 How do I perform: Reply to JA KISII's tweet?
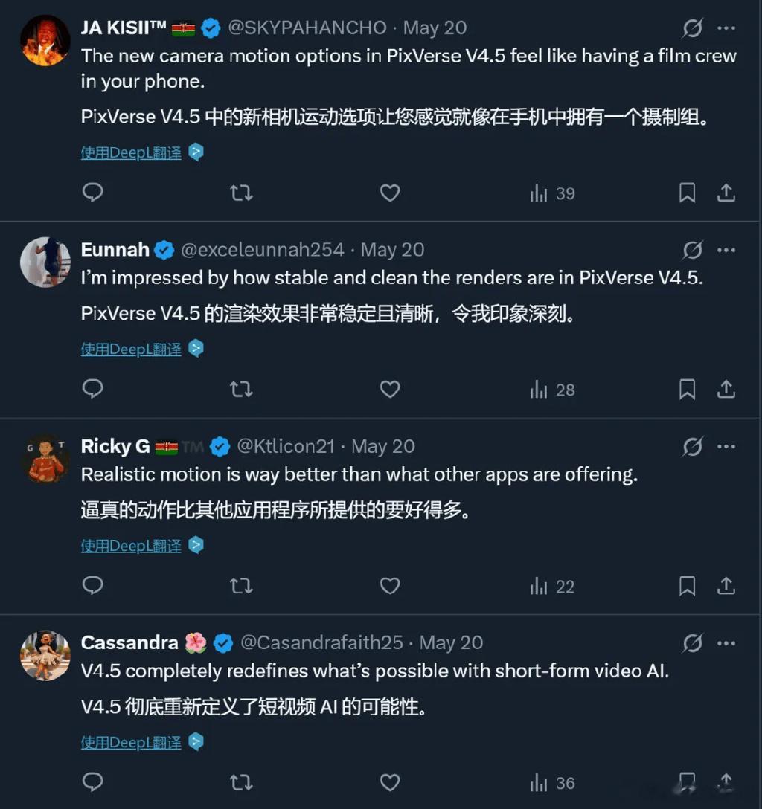click(x=93, y=193)
